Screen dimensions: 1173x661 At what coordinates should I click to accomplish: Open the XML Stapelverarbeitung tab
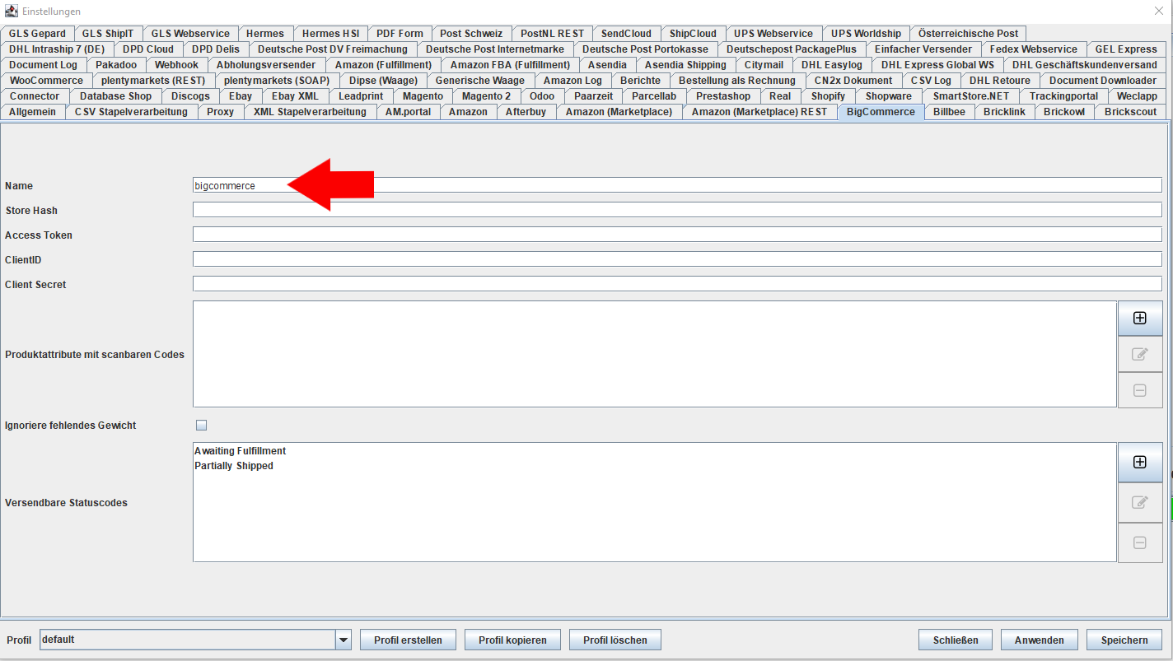point(310,112)
